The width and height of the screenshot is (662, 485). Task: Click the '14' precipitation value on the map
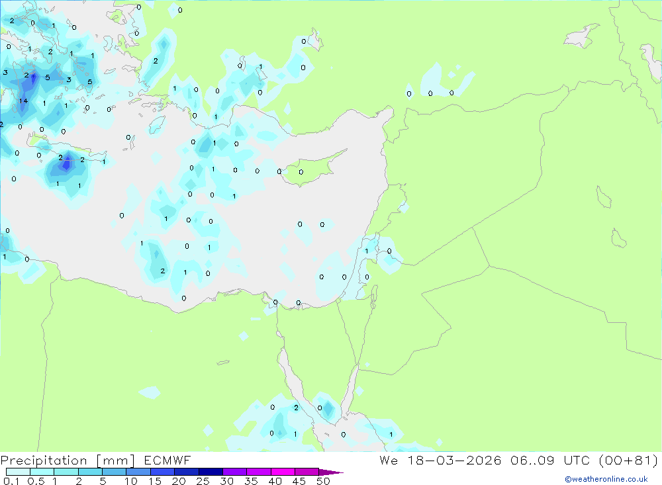23,101
